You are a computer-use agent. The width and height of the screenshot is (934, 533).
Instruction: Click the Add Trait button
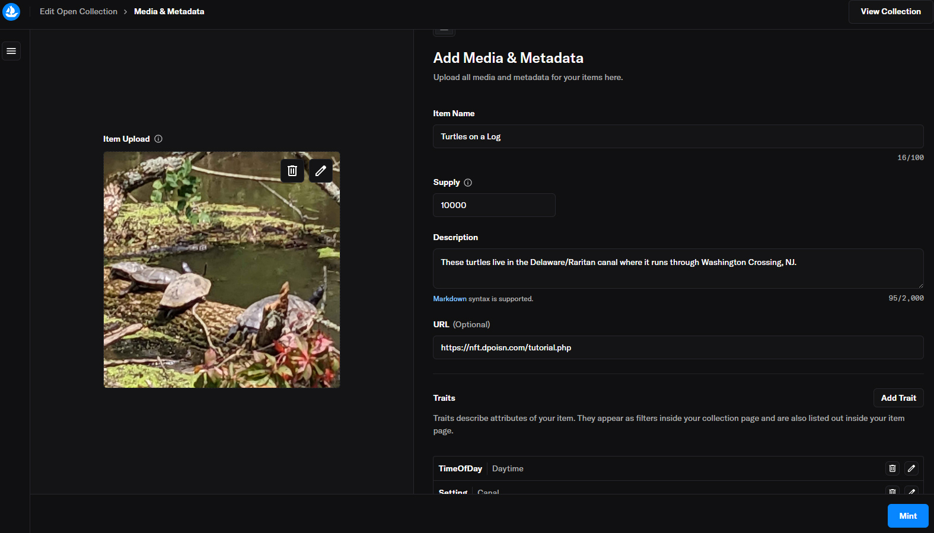pyautogui.click(x=898, y=398)
